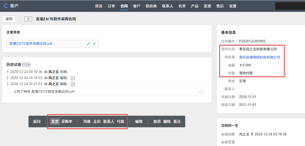Edit the 息壤ZSITE软件采购合同.pdf attachment name
The width and height of the screenshot is (305, 146).
point(88,44)
